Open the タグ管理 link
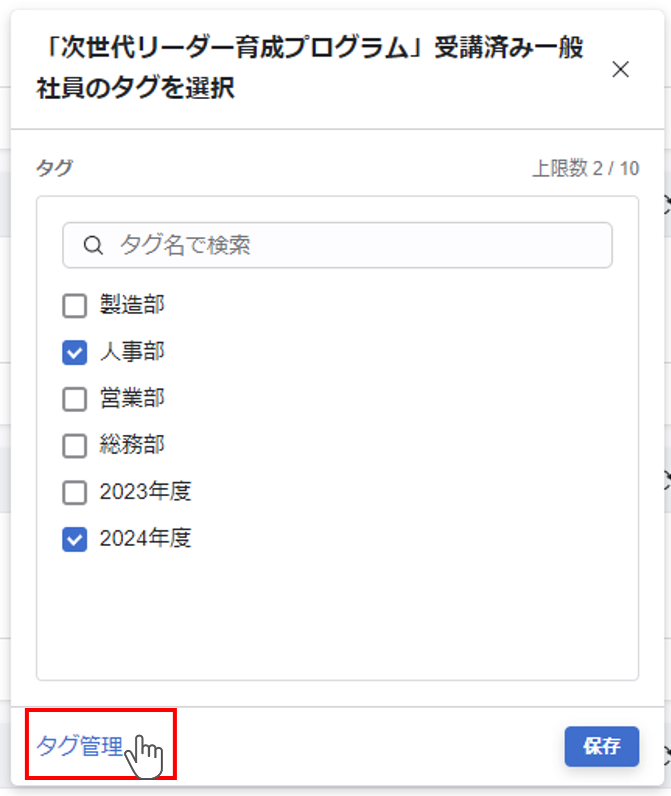This screenshot has width=671, height=796. tap(80, 746)
